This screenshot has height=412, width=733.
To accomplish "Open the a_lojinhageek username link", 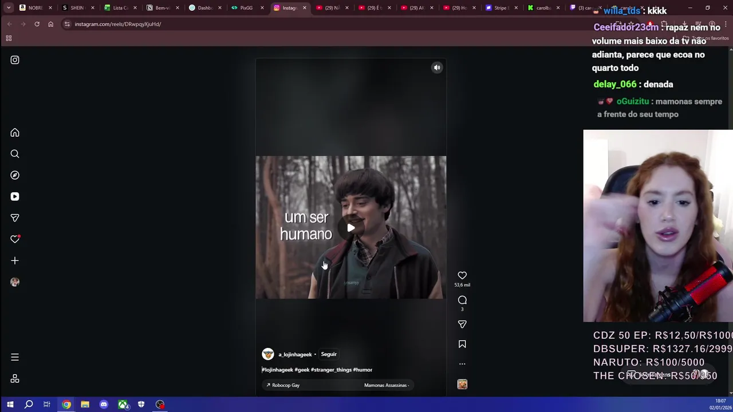I will click(295, 354).
